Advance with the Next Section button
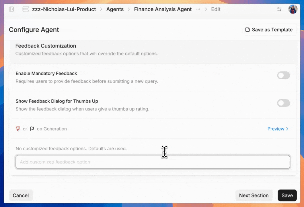The height and width of the screenshot is (207, 304). [254, 195]
